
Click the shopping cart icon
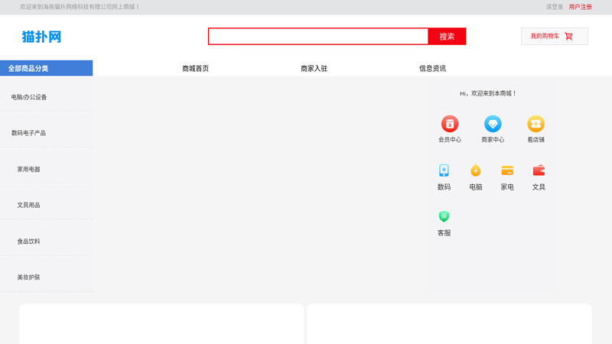coord(568,36)
